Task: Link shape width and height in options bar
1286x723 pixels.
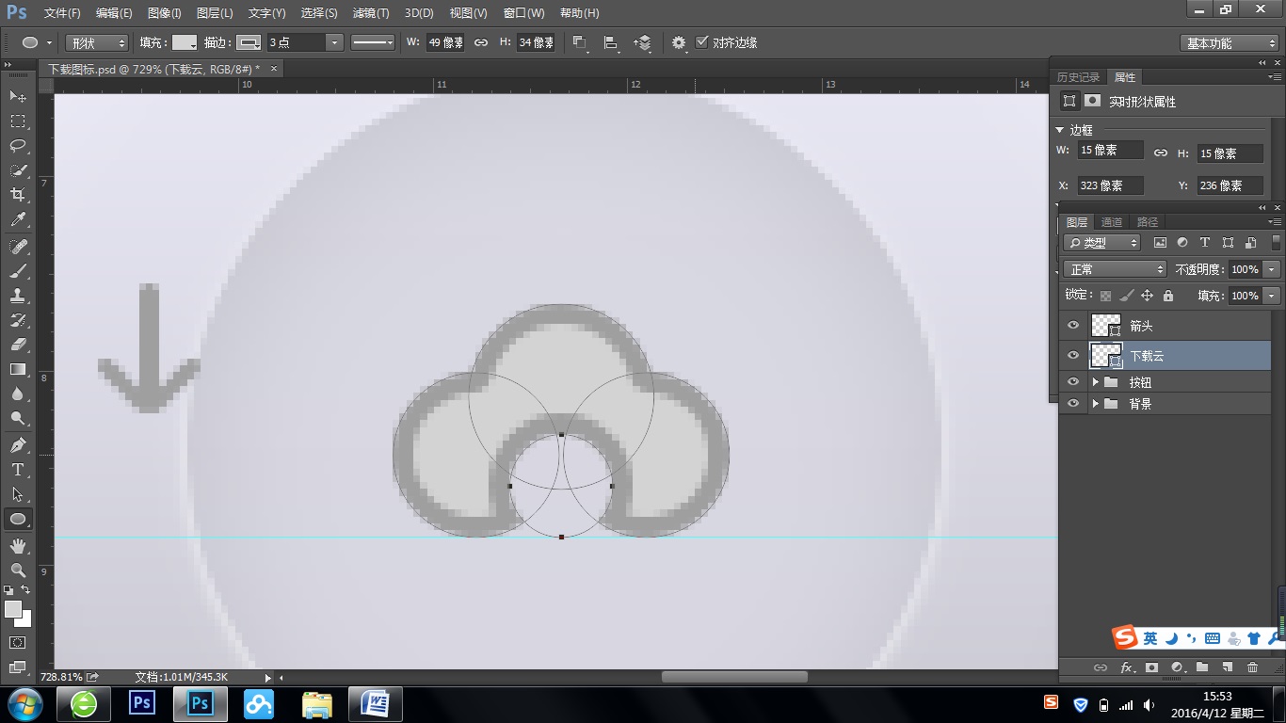Action: 481,42
